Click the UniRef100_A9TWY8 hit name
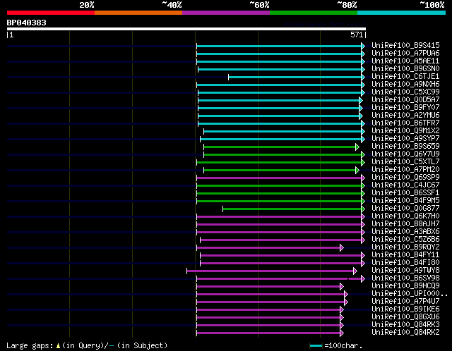 (405, 271)
